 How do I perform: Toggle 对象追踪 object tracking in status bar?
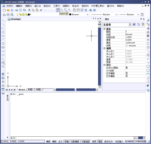click(86, 142)
